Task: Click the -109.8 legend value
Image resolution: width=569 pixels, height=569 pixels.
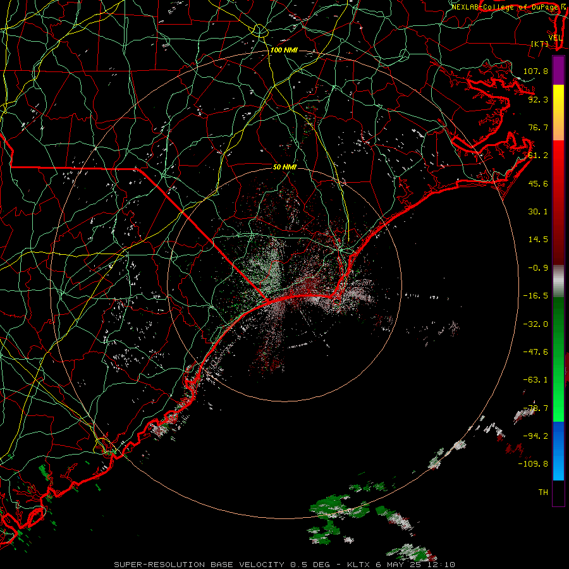Action: pyautogui.click(x=533, y=464)
